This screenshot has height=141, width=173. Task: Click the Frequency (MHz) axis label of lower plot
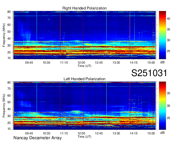click(x=4, y=105)
